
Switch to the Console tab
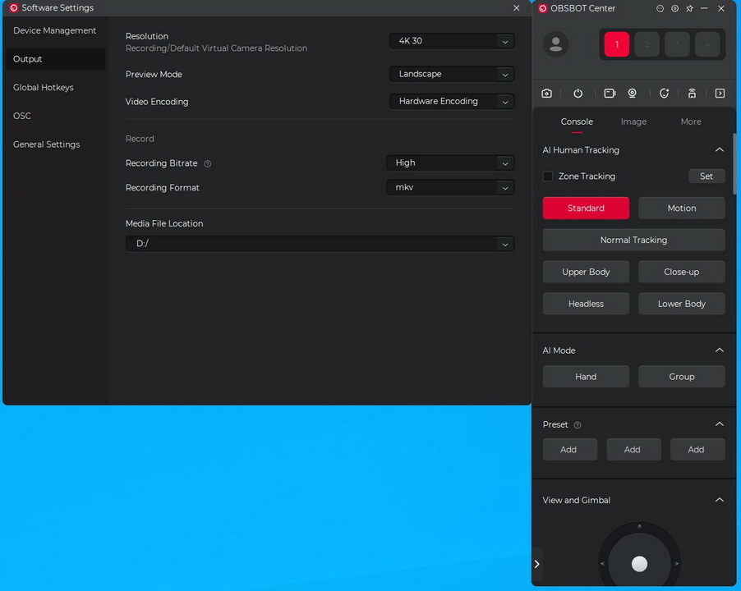(x=577, y=121)
